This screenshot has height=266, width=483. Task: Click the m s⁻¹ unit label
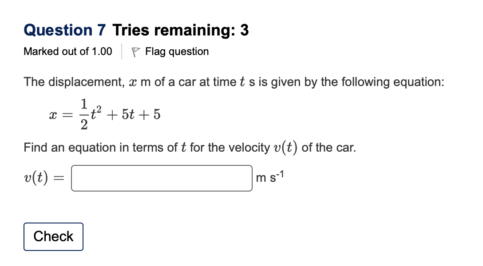(270, 176)
